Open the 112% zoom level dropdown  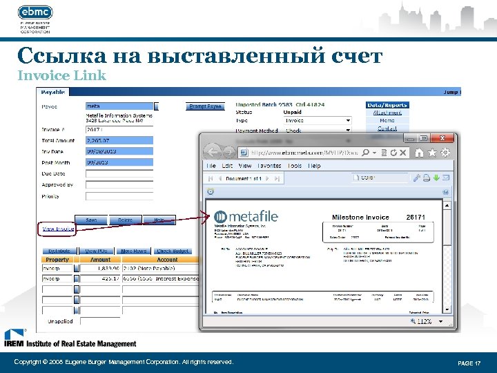coord(440,322)
